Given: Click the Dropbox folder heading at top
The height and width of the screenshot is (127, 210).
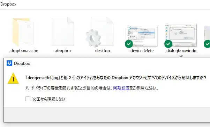Looking at the screenshot, I should (8, 4).
